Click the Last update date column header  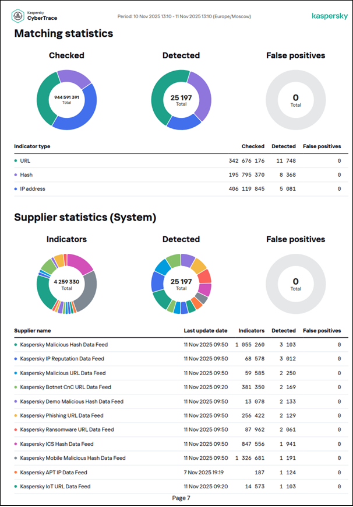206,331
